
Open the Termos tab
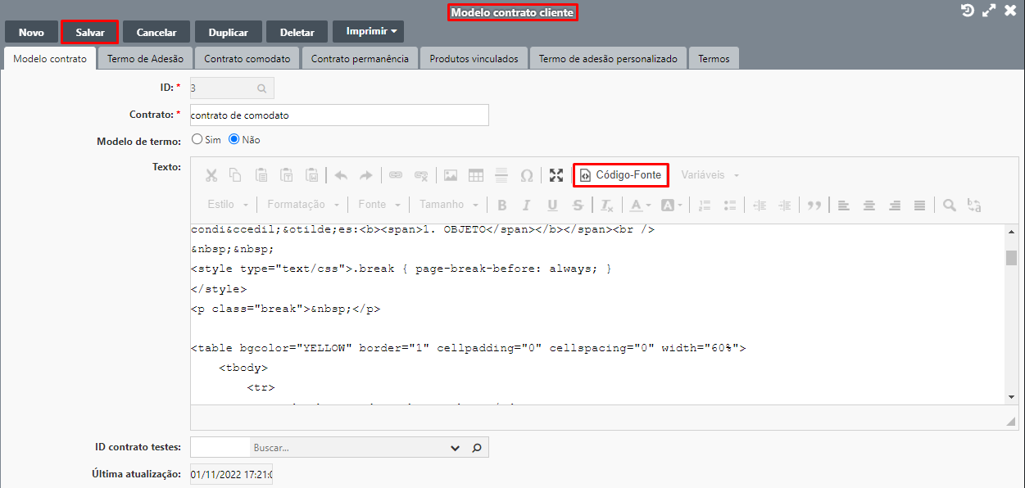tap(714, 59)
